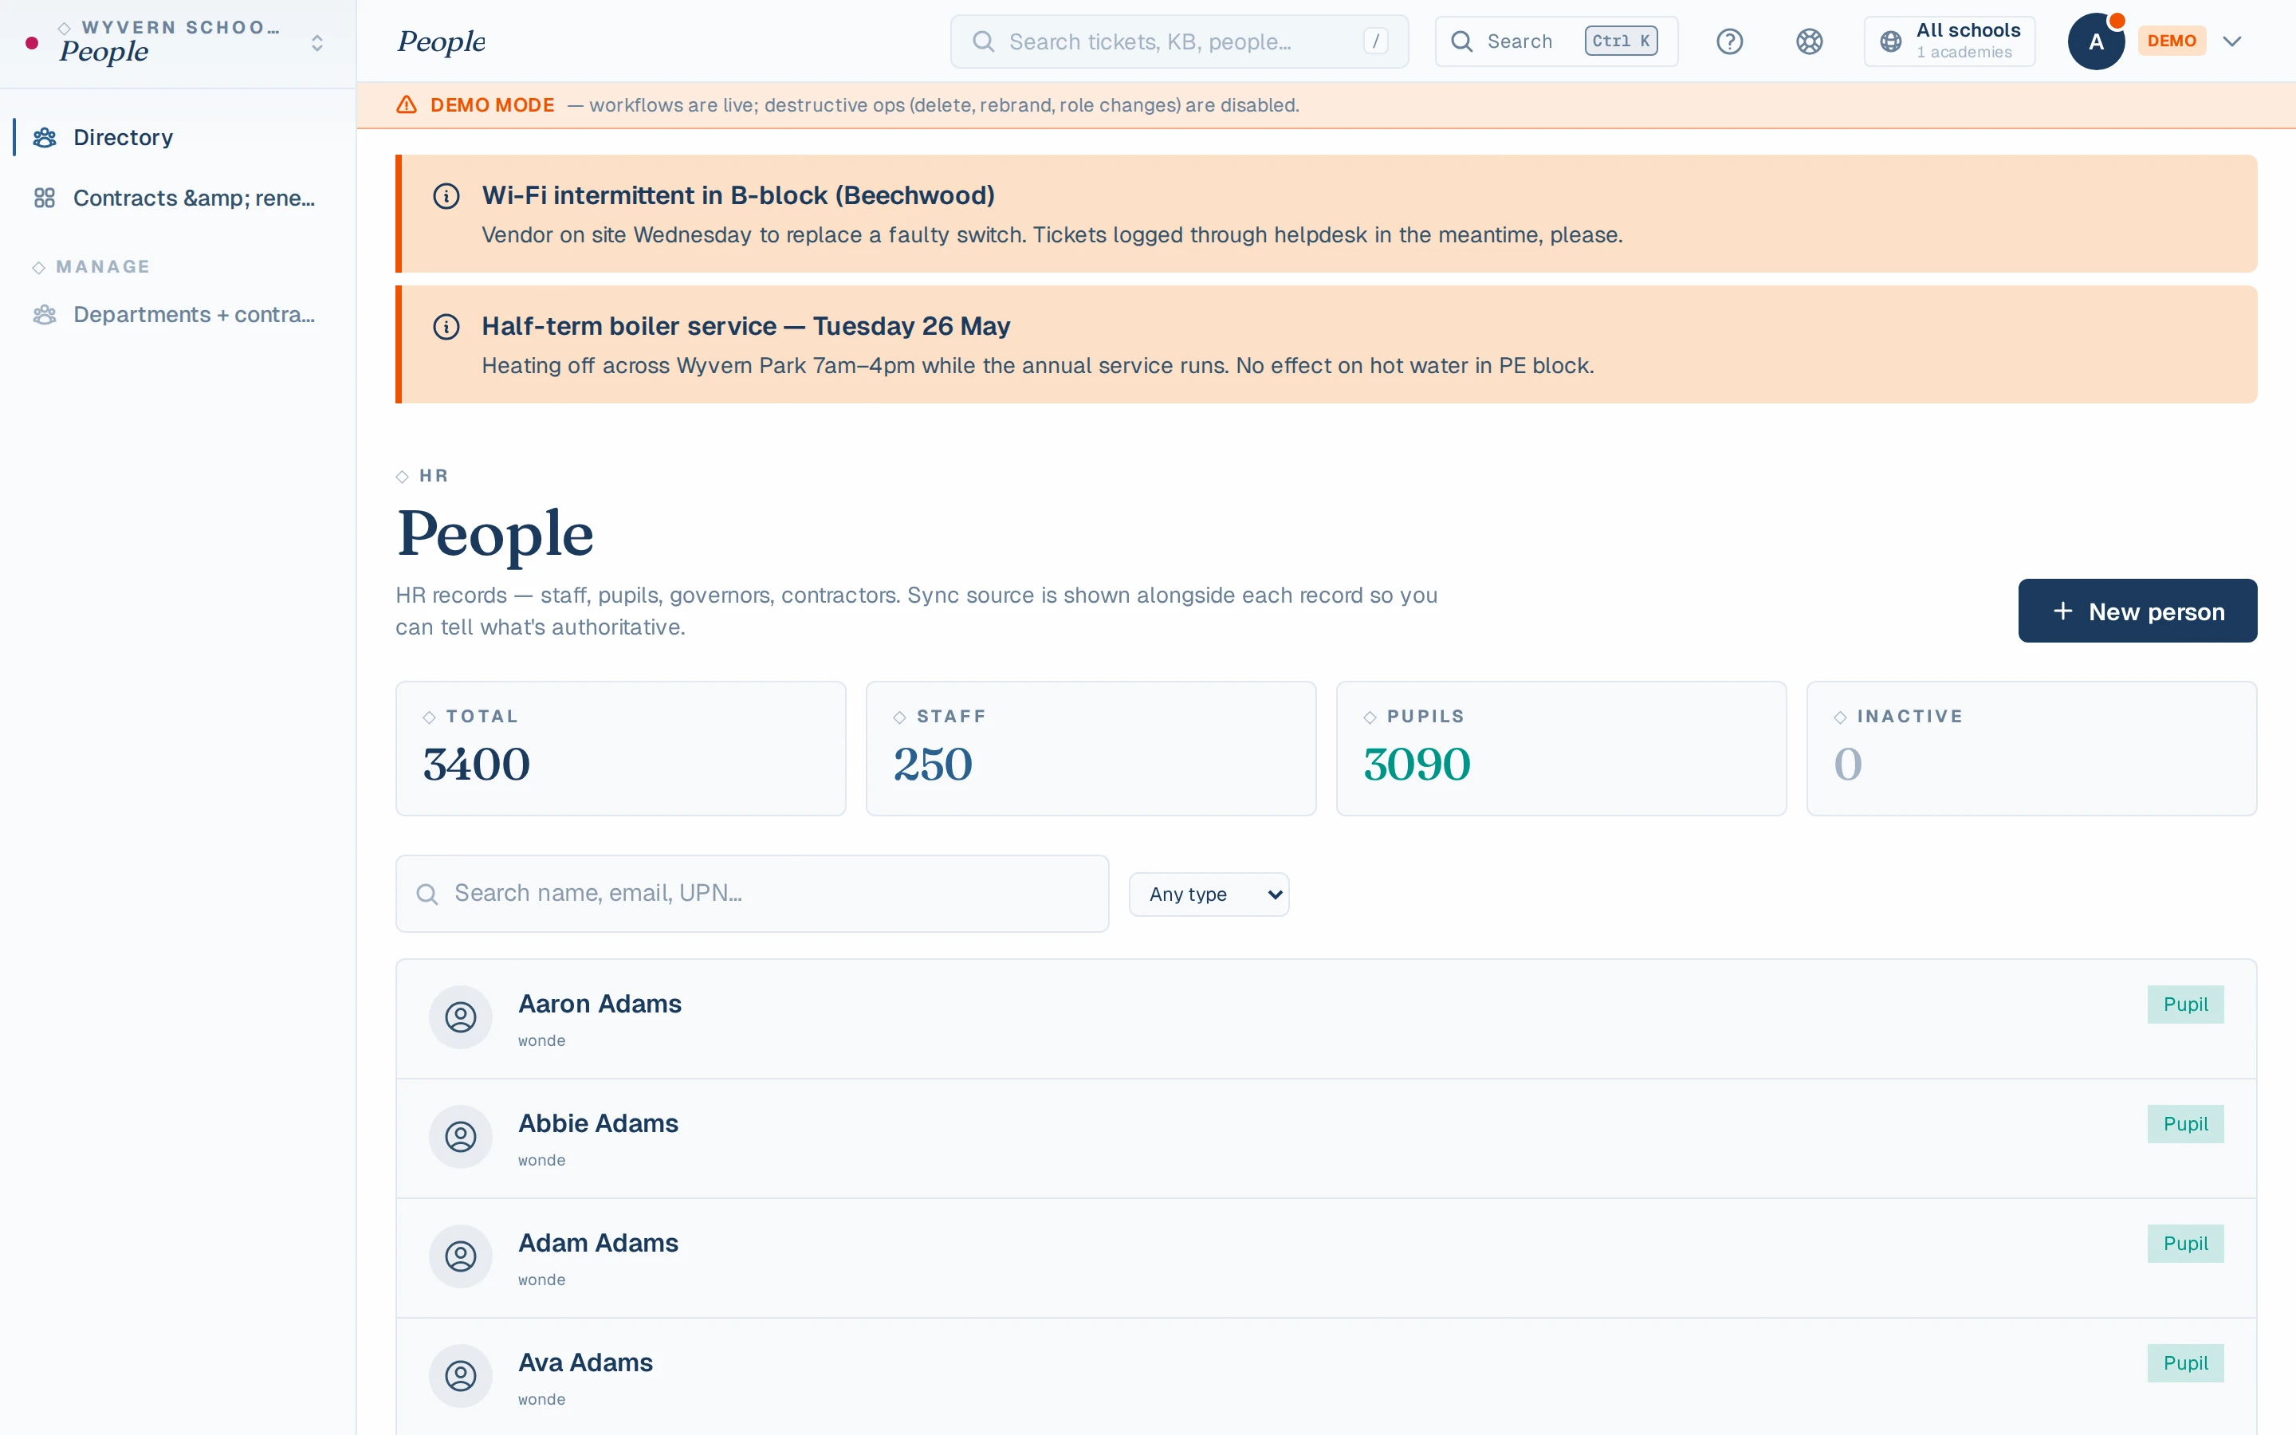Open Departments + contracts under Manage
This screenshot has width=2296, height=1435.
pyautogui.click(x=178, y=314)
